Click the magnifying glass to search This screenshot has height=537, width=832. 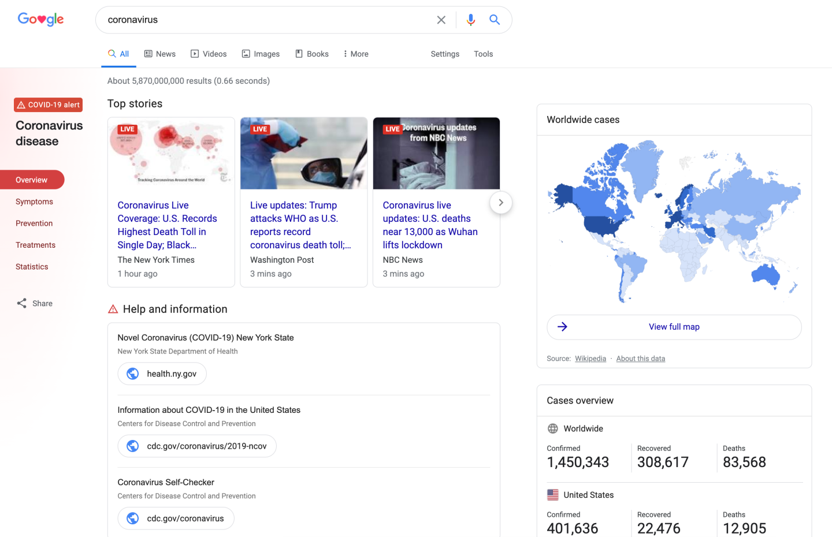pyautogui.click(x=494, y=20)
